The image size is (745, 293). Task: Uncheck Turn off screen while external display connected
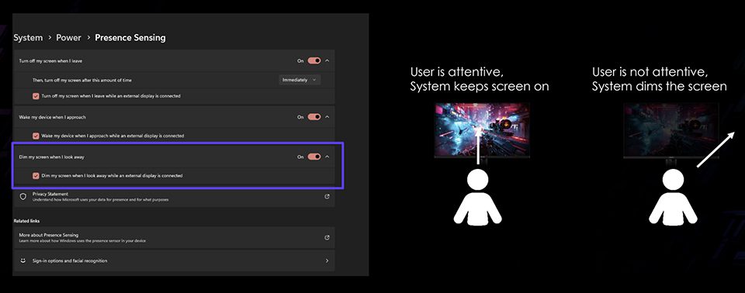tap(36, 96)
